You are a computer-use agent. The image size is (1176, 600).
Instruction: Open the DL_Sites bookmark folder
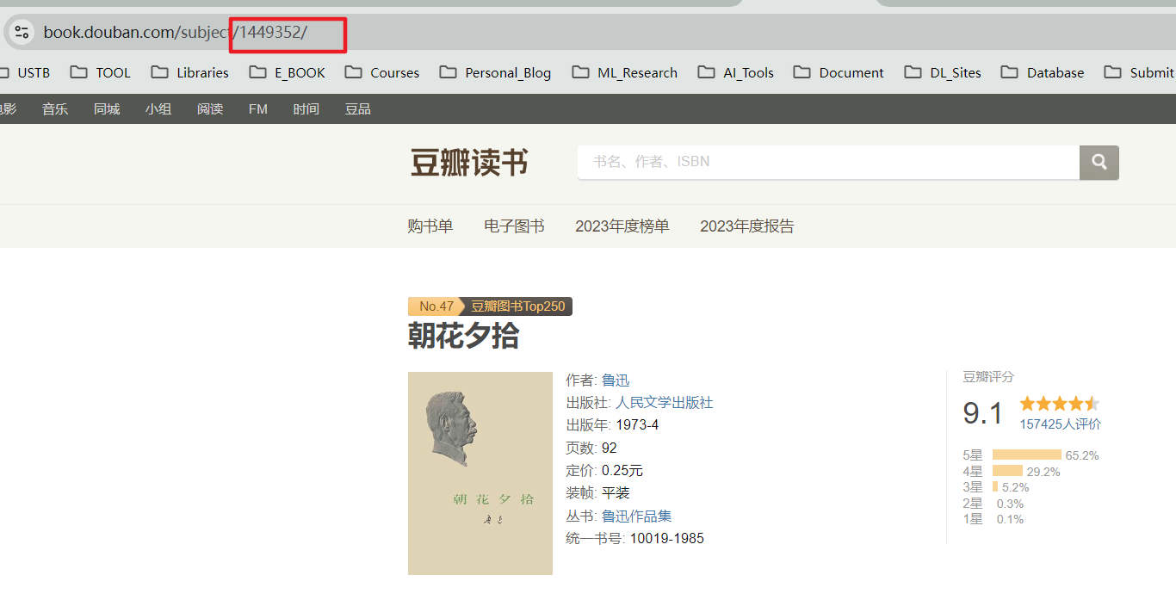[x=943, y=72]
